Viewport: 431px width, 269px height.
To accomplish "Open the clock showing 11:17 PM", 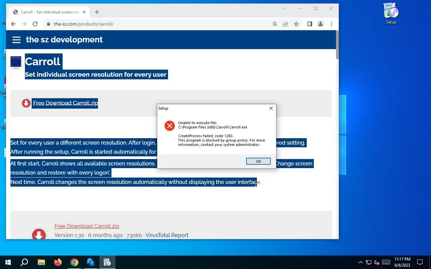I will tap(402, 262).
